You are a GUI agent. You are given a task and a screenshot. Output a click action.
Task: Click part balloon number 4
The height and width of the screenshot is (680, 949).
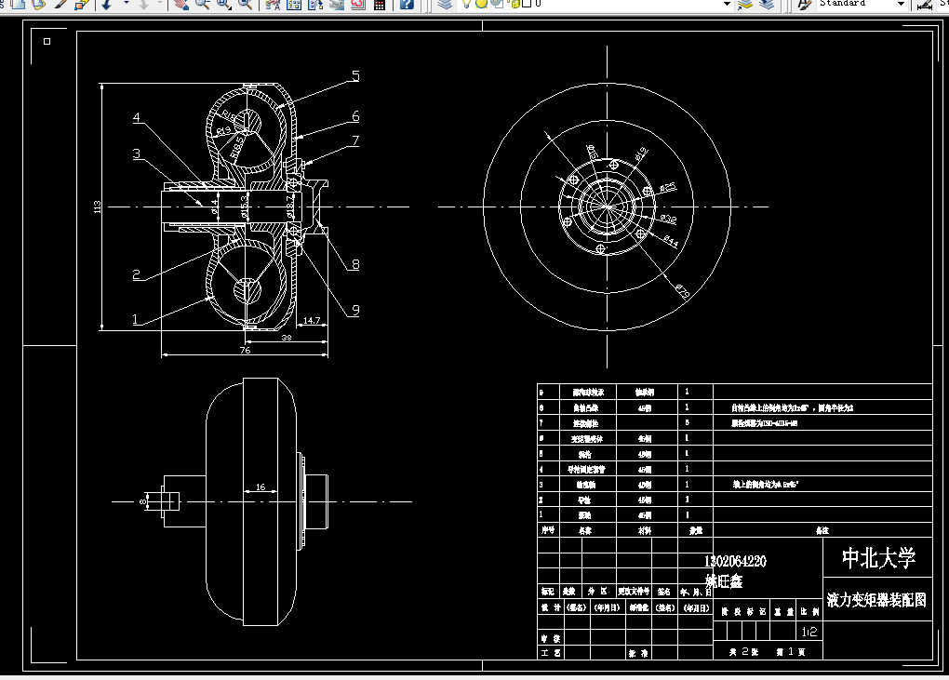coord(137,117)
